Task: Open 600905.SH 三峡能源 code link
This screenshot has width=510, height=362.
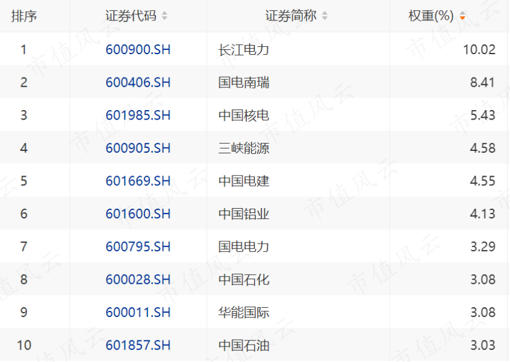Action: tap(138, 148)
